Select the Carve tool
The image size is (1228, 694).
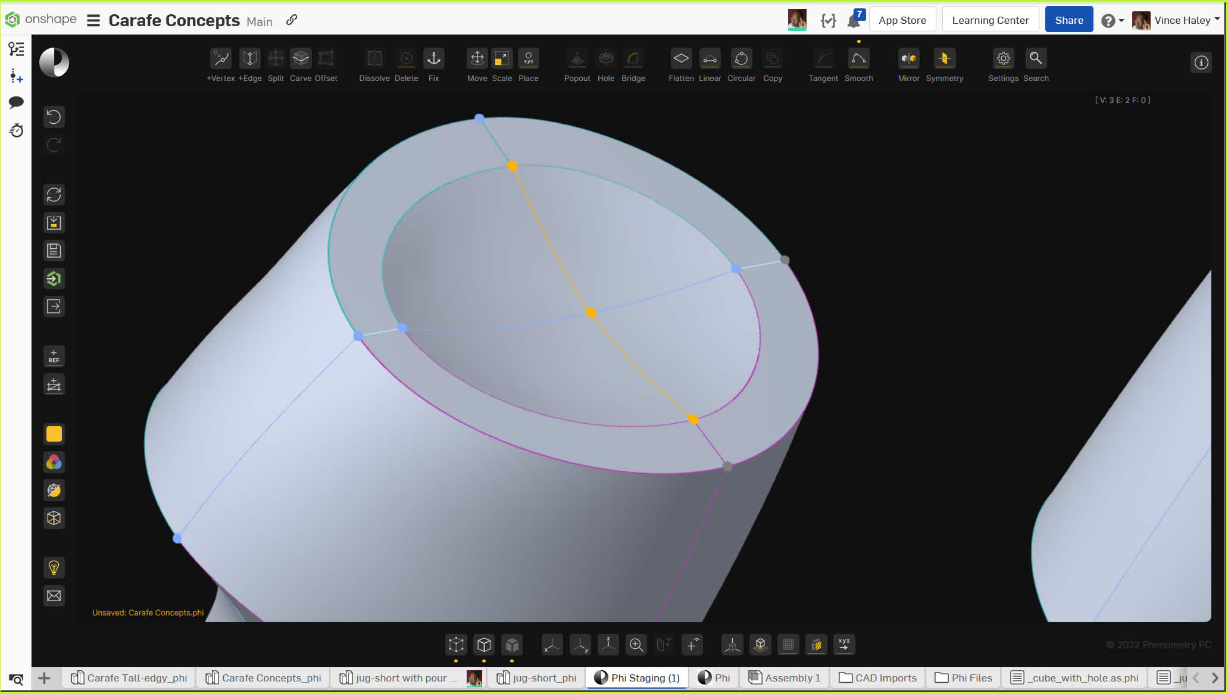coord(301,59)
